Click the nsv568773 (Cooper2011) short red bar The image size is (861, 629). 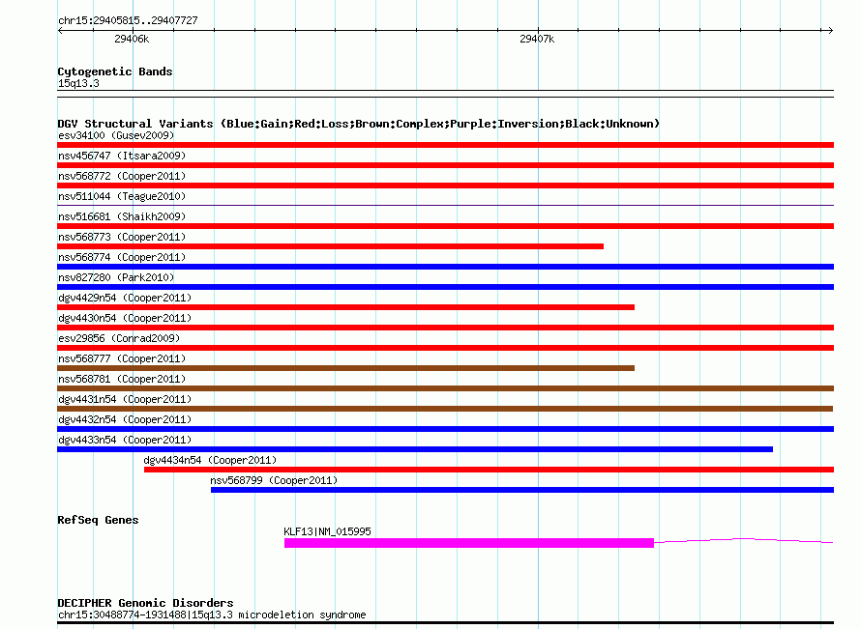click(x=331, y=246)
